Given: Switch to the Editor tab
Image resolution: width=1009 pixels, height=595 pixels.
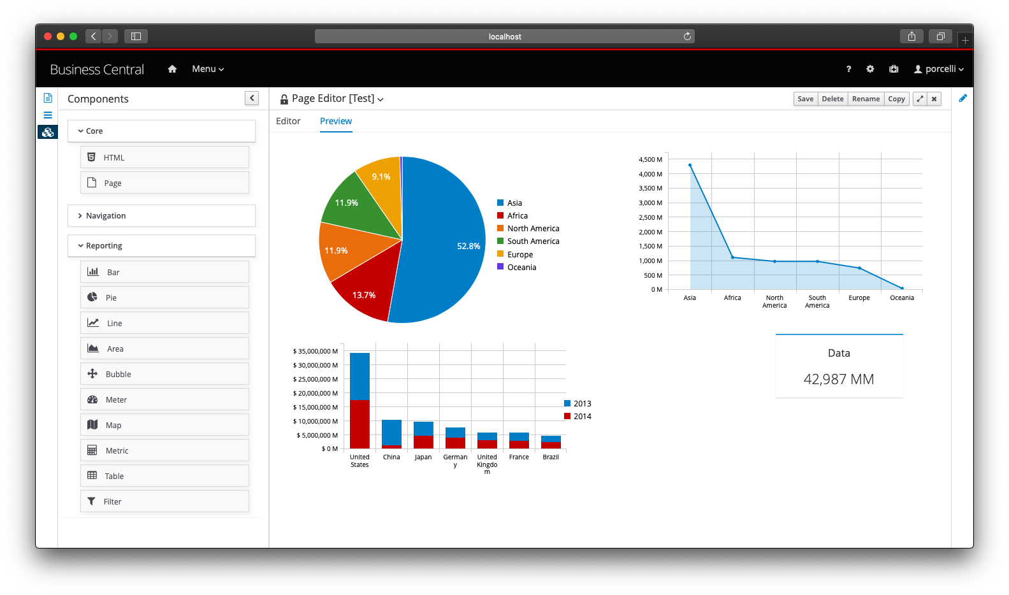Looking at the screenshot, I should [288, 121].
